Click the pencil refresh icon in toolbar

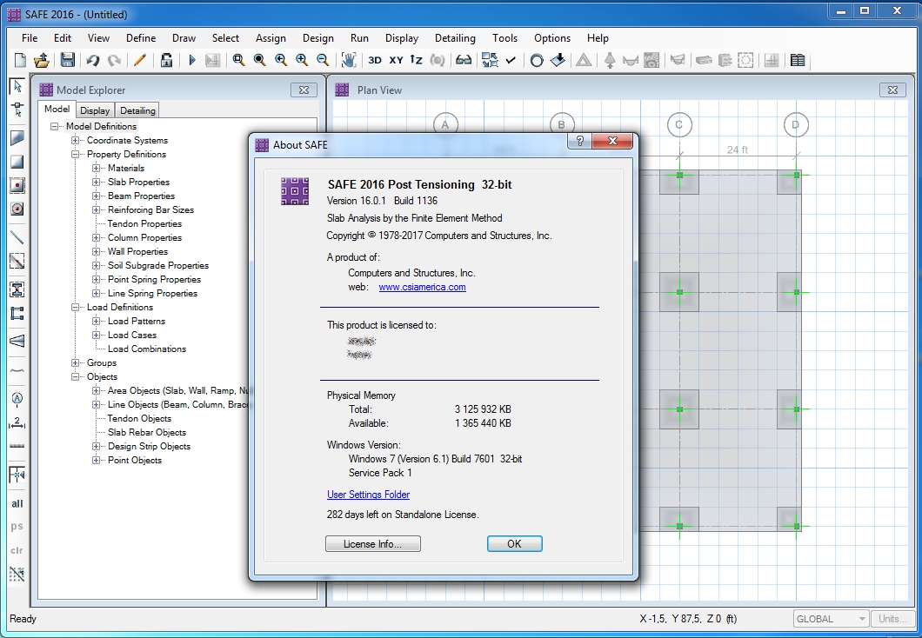point(140,60)
